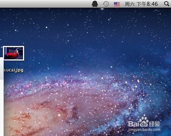This screenshot has height=136, width=171.
Task: Click the sucai.jpg file name label
Action: coord(14,70)
